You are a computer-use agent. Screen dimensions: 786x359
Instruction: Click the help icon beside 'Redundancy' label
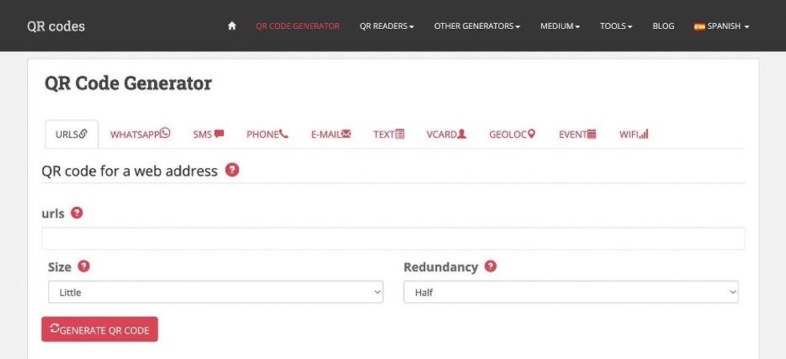pyautogui.click(x=491, y=266)
